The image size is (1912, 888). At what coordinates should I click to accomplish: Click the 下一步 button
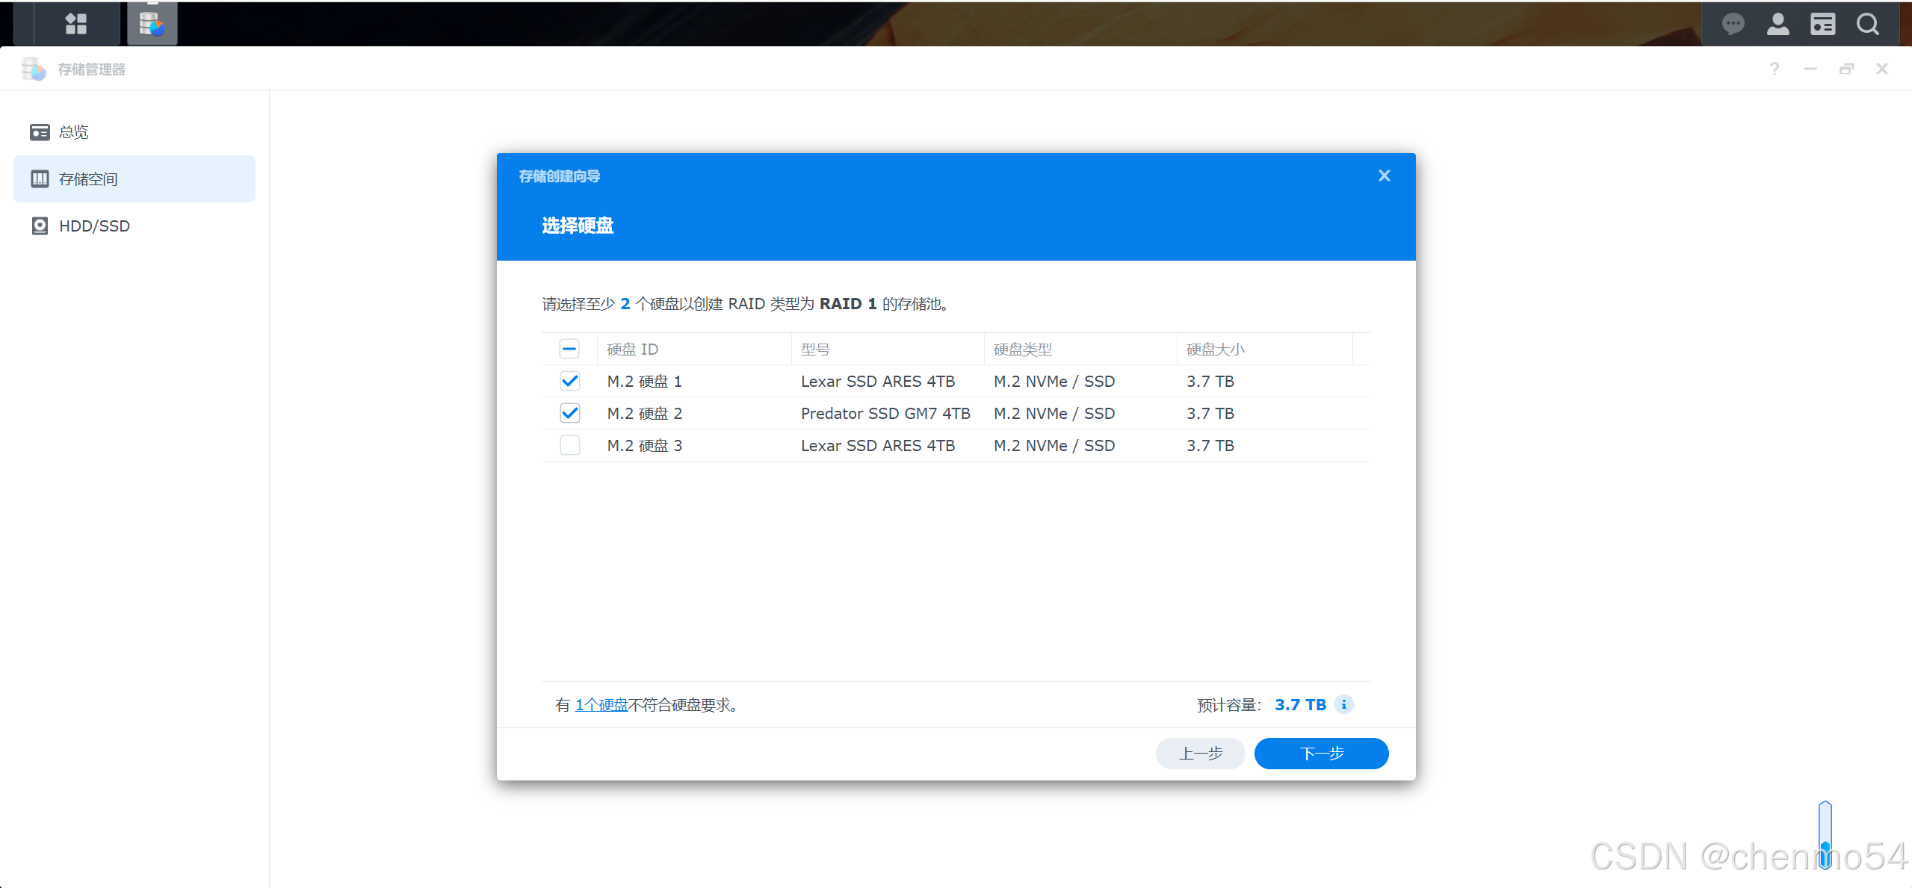point(1320,754)
